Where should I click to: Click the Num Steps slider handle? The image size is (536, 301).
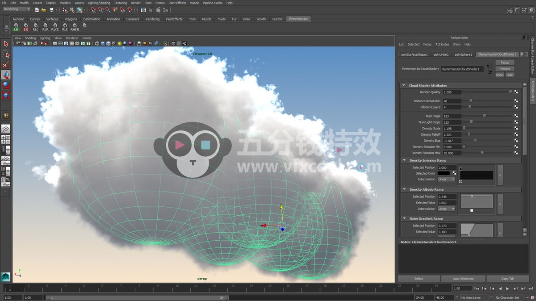click(484, 116)
